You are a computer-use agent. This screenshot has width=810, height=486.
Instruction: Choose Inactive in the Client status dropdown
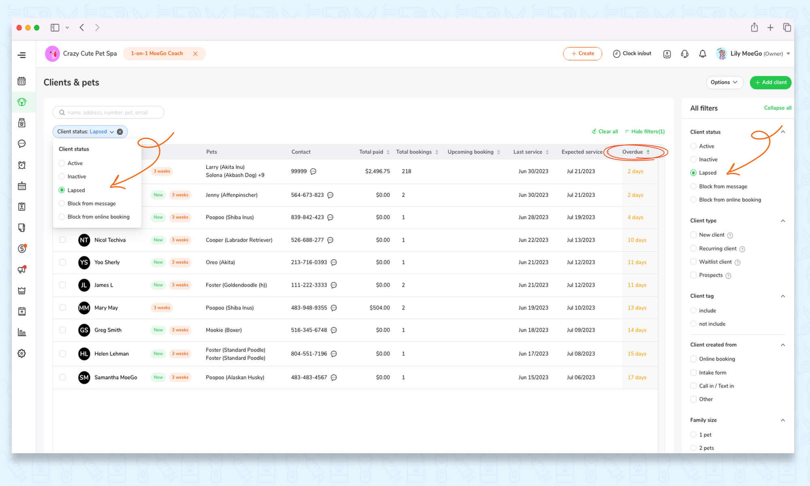point(62,177)
